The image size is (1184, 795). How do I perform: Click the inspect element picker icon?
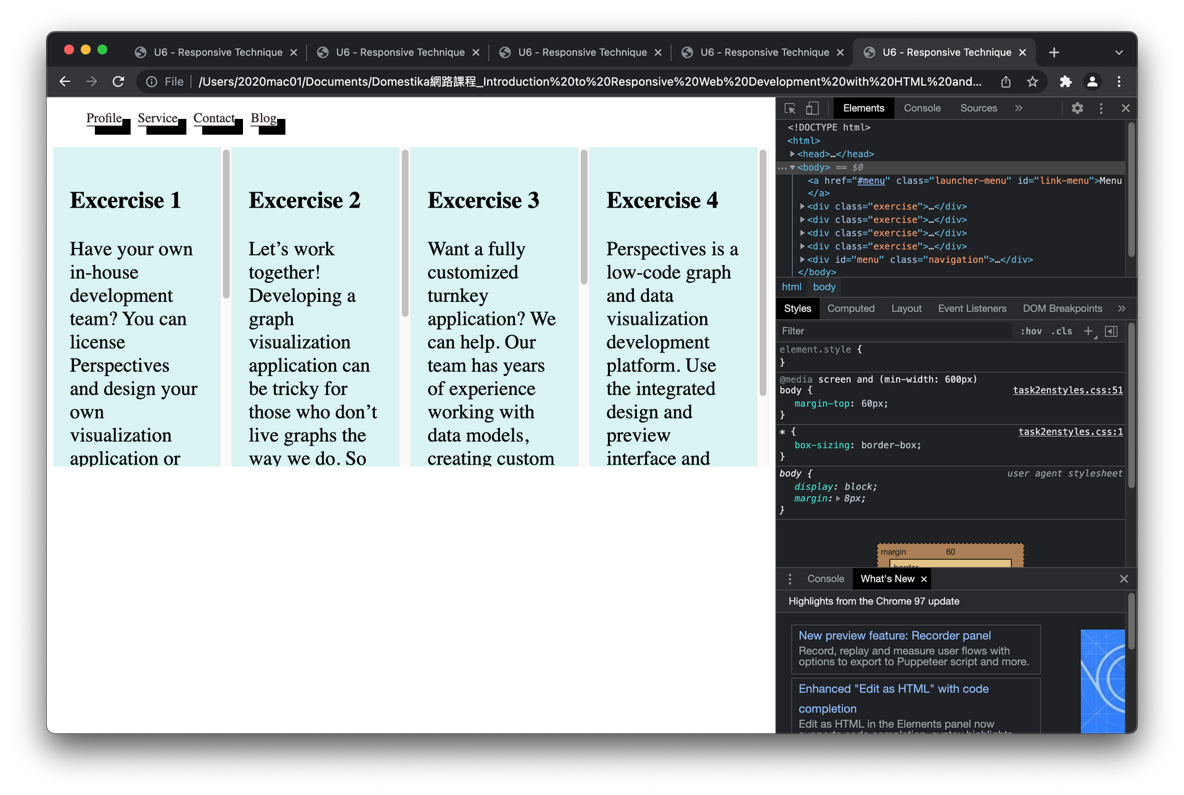click(790, 108)
